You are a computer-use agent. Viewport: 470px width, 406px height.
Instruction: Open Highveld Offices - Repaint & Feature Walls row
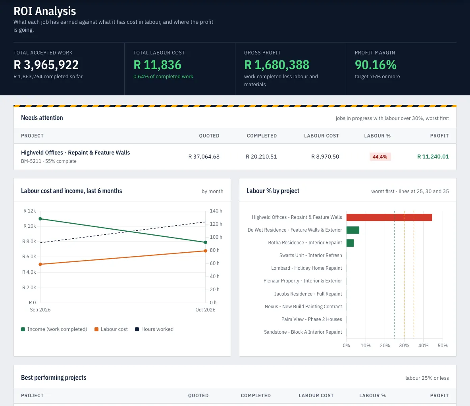pos(235,157)
